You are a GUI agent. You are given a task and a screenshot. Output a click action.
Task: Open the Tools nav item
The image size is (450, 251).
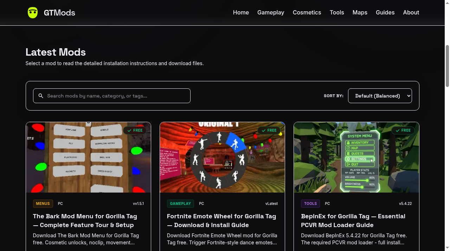[x=337, y=12]
